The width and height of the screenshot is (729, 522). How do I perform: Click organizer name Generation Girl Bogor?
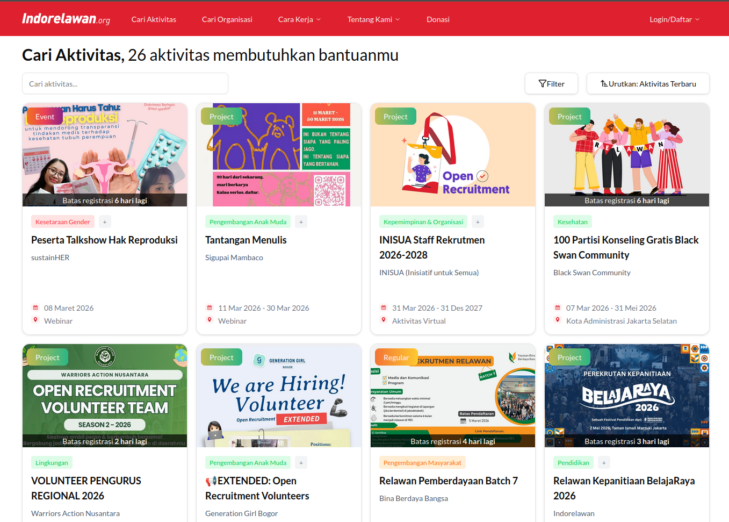[x=241, y=513]
